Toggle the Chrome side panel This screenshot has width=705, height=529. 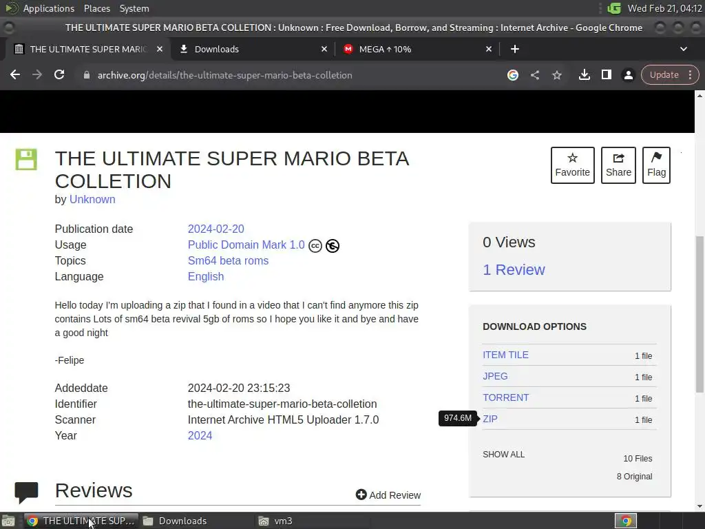(606, 75)
